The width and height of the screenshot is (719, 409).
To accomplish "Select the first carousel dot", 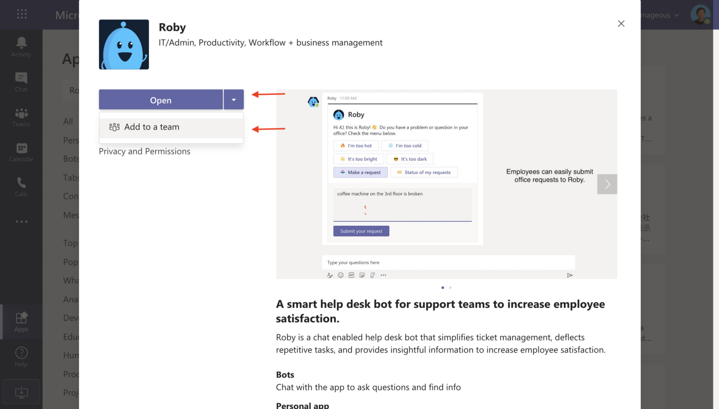I will point(443,288).
